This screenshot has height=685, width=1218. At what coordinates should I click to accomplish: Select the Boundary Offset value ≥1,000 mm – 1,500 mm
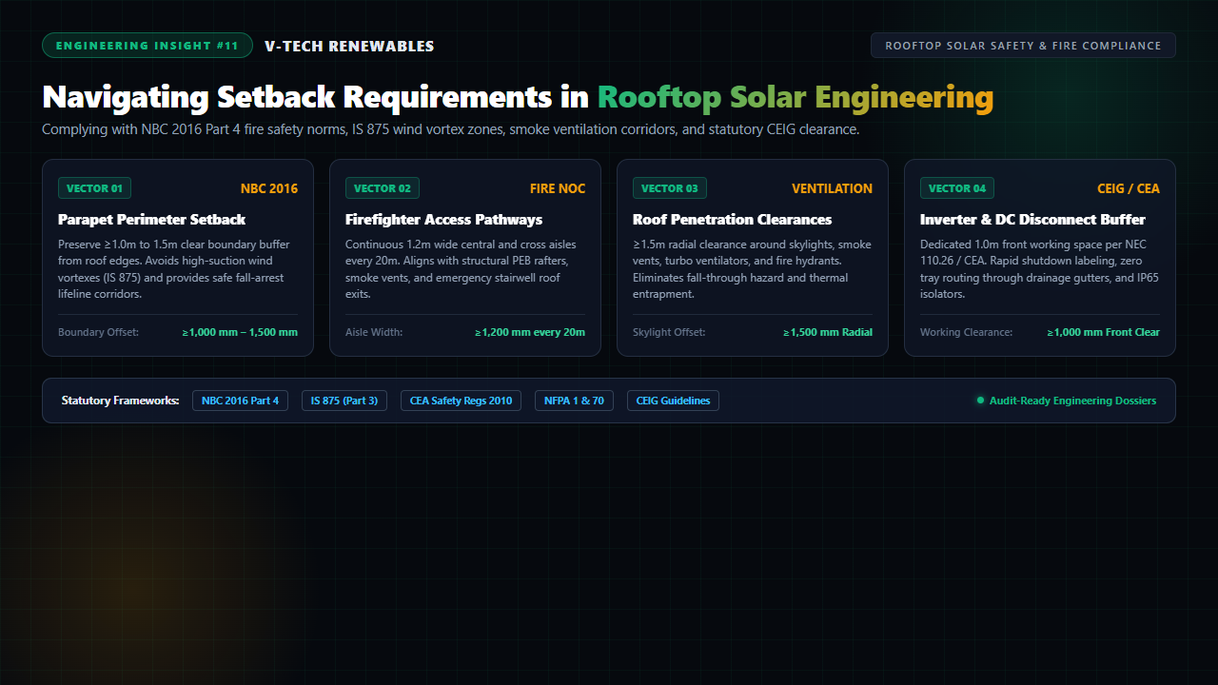pyautogui.click(x=240, y=333)
